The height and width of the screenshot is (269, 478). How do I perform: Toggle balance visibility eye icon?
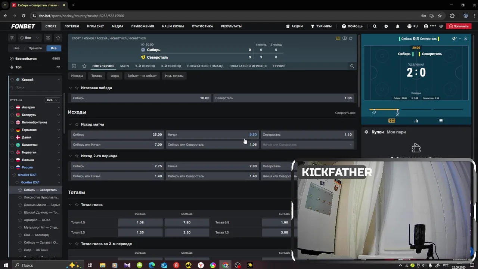click(441, 26)
